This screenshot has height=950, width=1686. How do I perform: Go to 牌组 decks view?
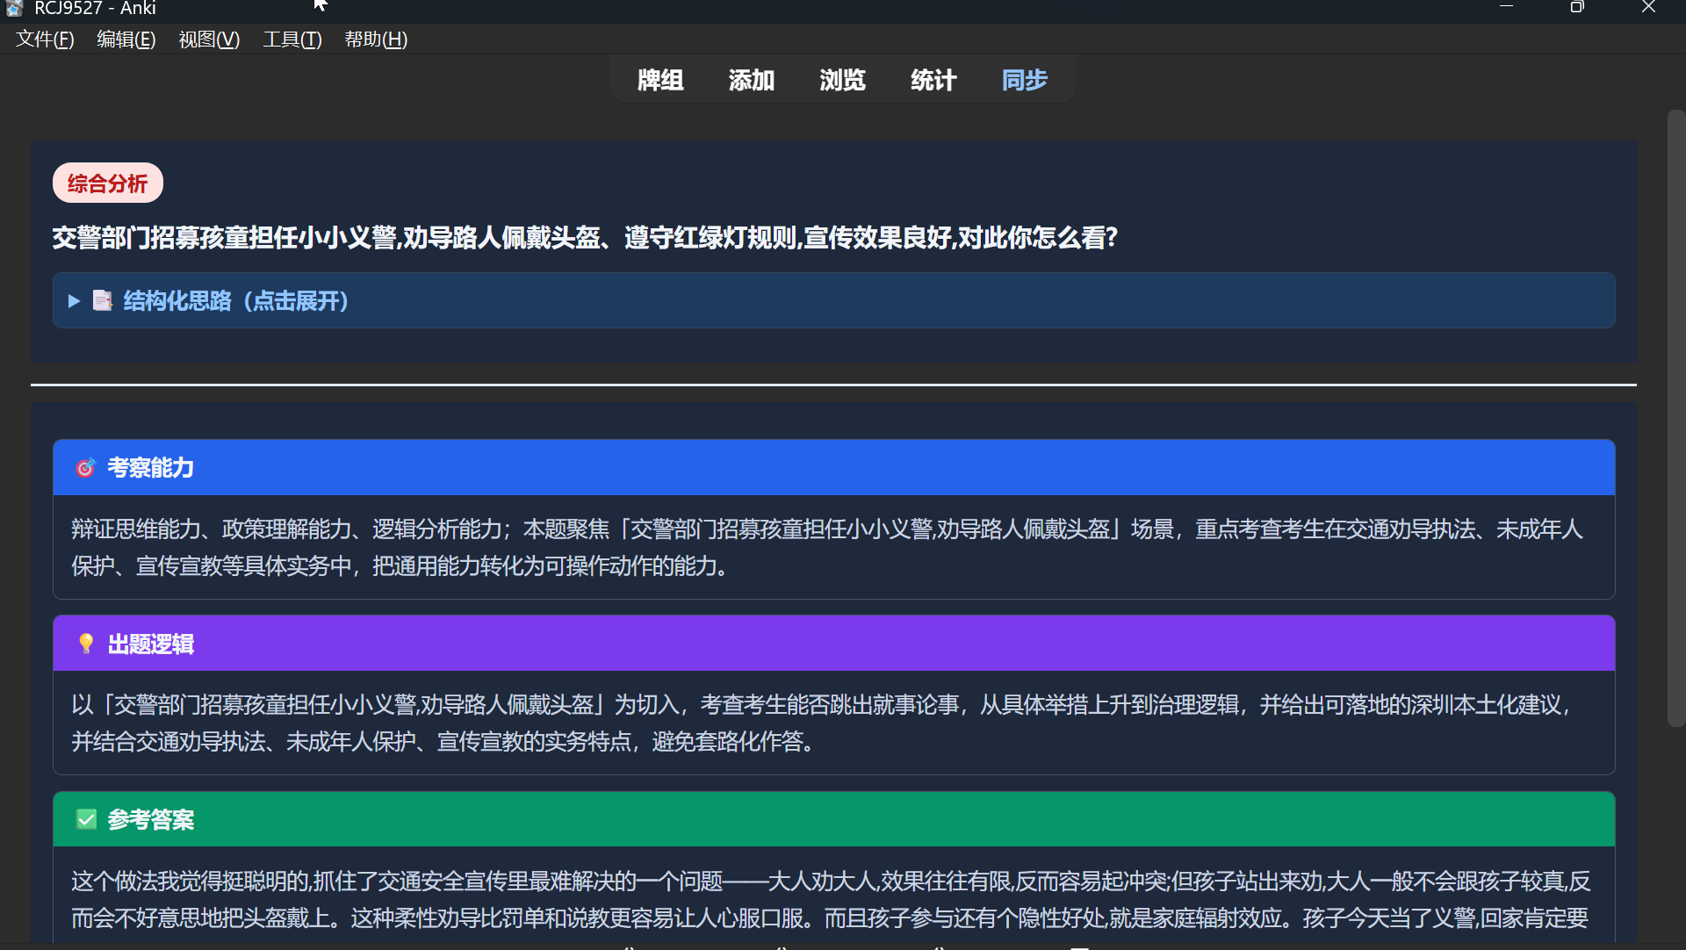click(x=660, y=80)
